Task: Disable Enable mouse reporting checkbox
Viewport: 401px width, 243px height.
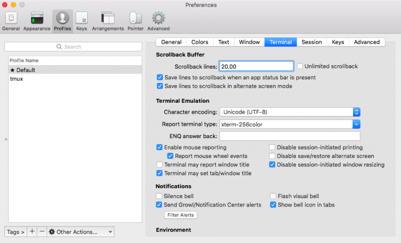Action: pos(160,148)
